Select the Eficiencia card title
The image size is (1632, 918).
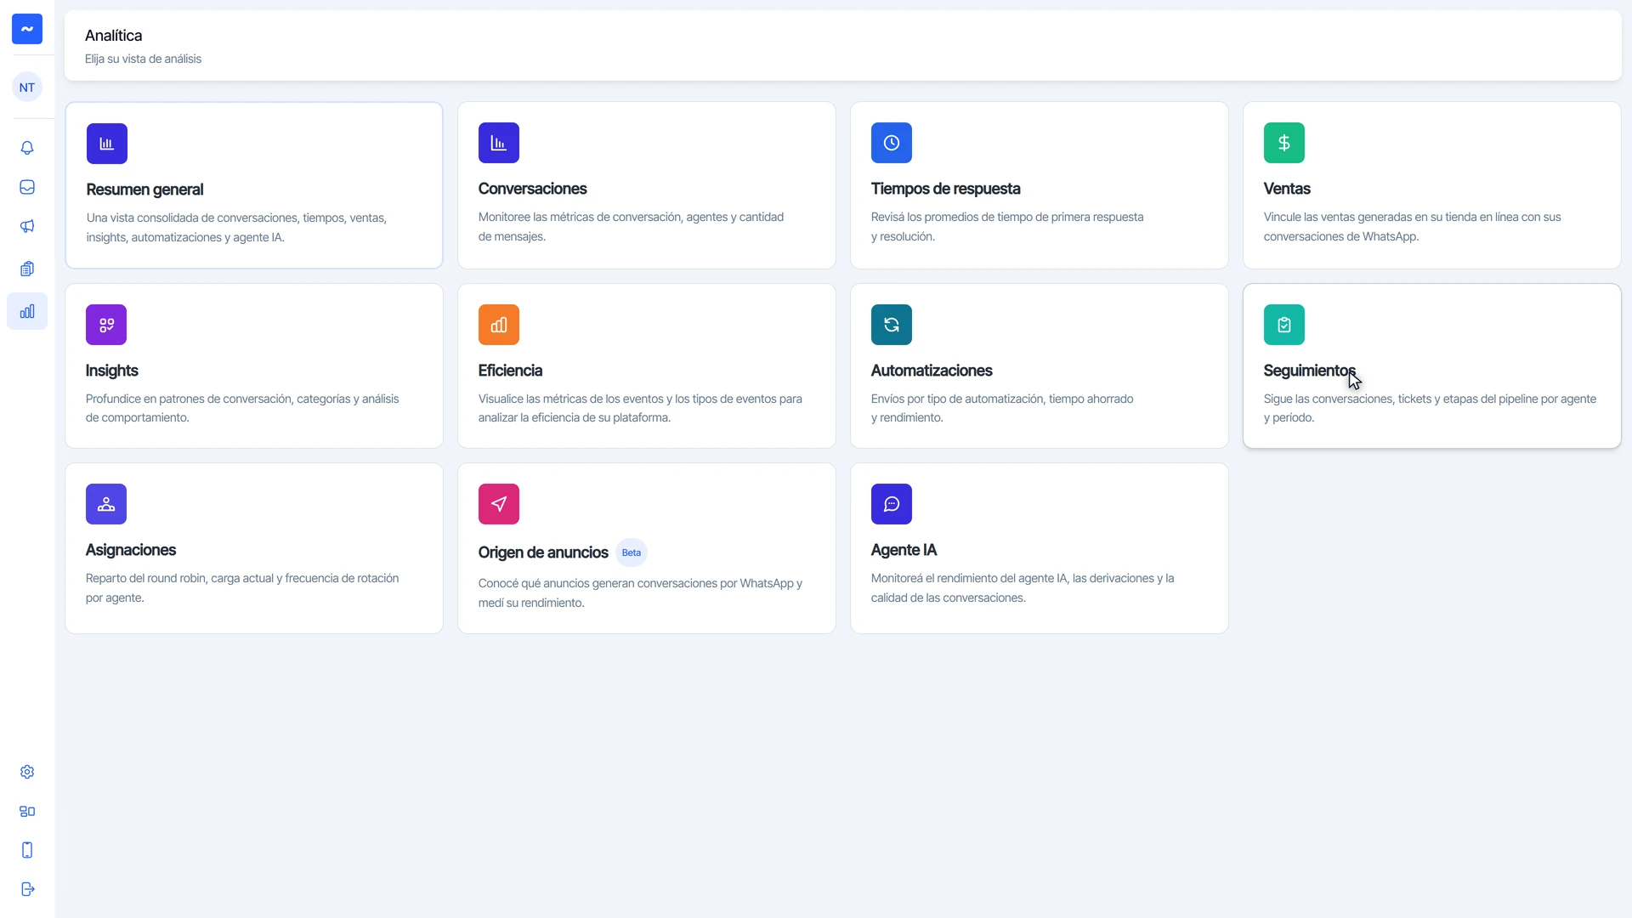pyautogui.click(x=510, y=371)
